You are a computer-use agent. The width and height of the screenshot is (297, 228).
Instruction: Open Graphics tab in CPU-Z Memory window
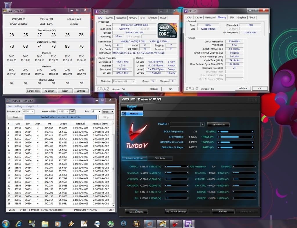tap(242, 18)
